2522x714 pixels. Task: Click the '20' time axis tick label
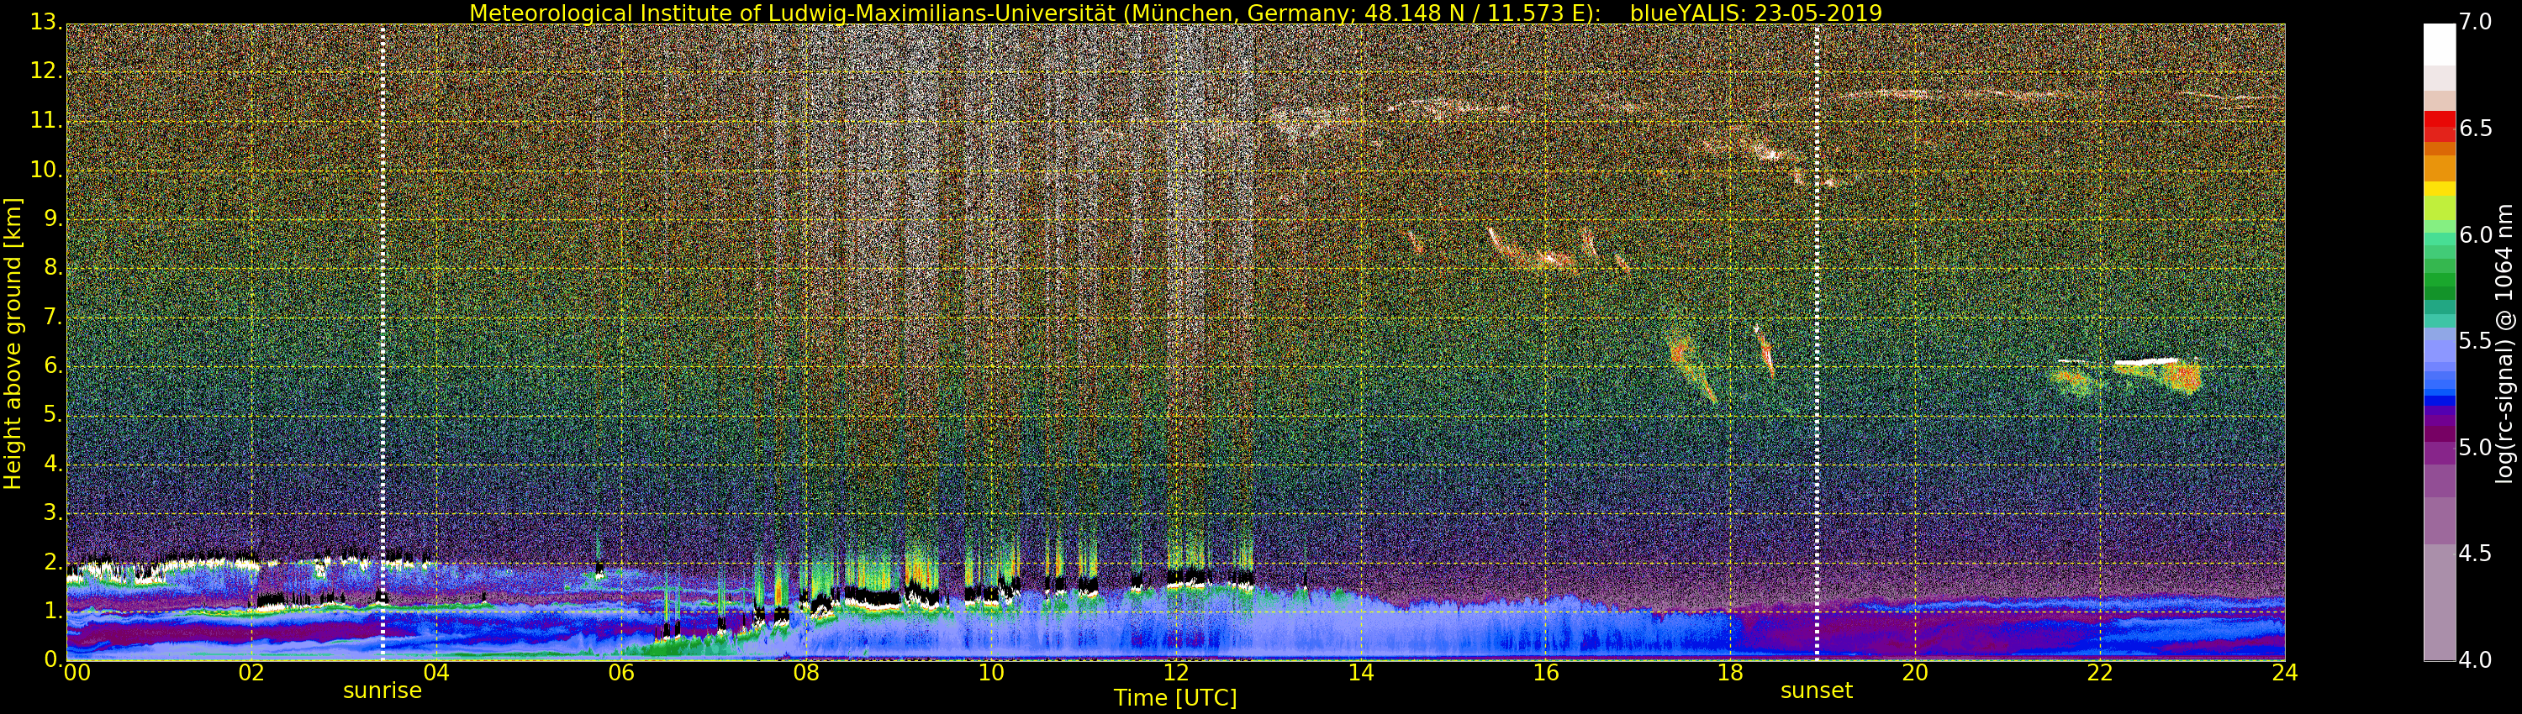(x=1915, y=673)
